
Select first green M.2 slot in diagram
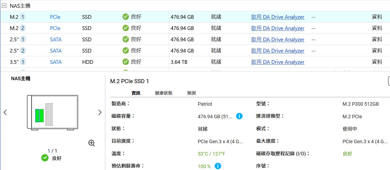(x=37, y=116)
